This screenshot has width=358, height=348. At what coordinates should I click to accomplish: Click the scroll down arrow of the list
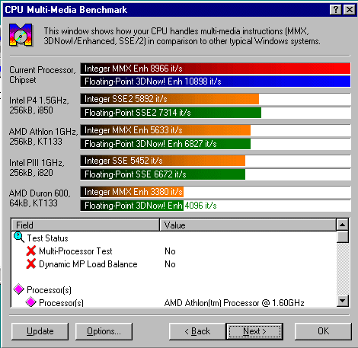[x=343, y=301]
